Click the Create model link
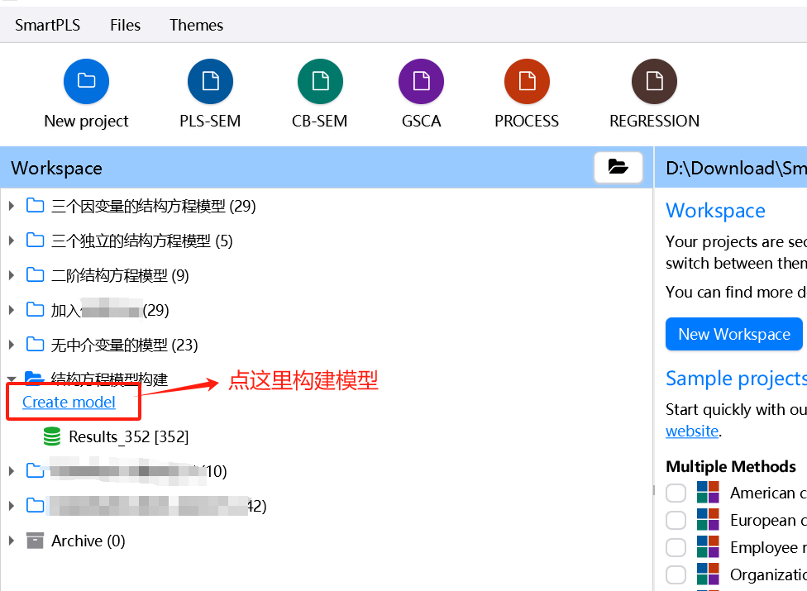 (x=69, y=402)
